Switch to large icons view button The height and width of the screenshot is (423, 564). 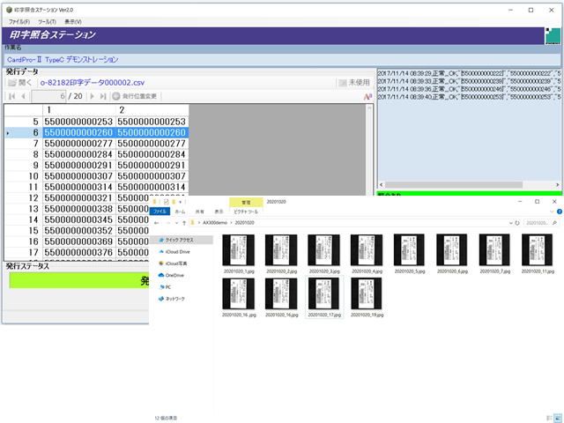point(557,418)
